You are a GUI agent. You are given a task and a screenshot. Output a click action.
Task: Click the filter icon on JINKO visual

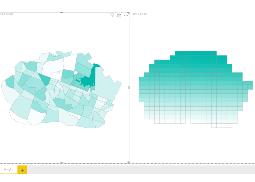tap(112, 15)
